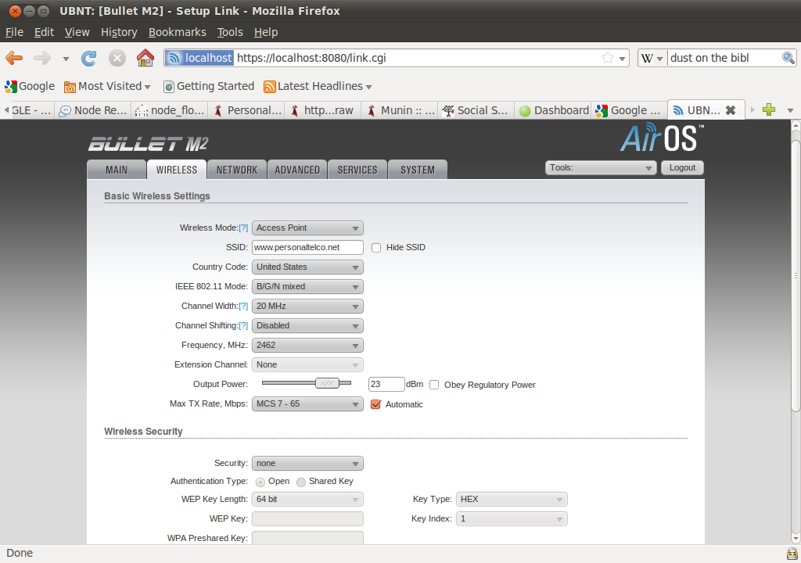
Task: Open the Frequency, MHz dropdown
Action: [307, 346]
